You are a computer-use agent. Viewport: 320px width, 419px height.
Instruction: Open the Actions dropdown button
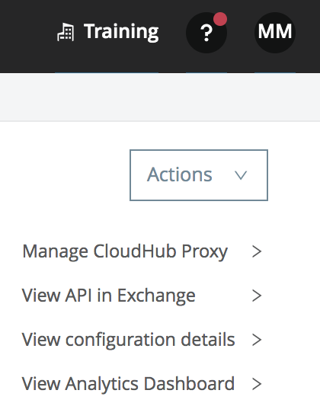[x=199, y=175]
